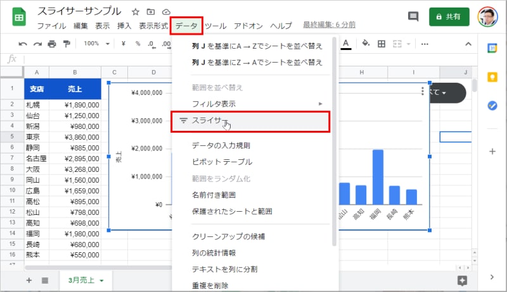This screenshot has height=292, width=507.
Task: Open the text color picker
Action: pyautogui.click(x=345, y=44)
